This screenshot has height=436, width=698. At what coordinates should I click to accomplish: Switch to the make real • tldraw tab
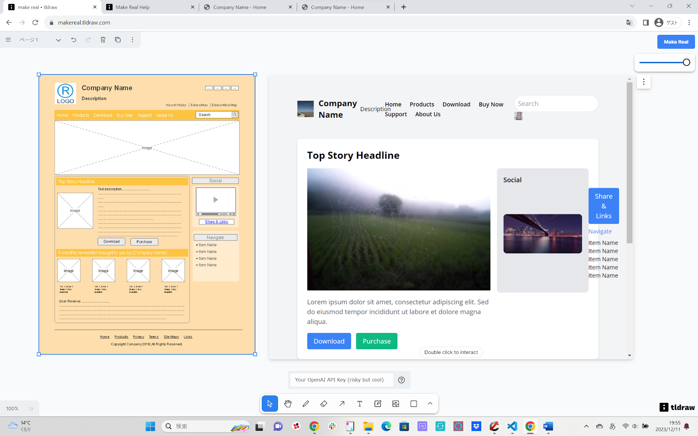coord(52,7)
